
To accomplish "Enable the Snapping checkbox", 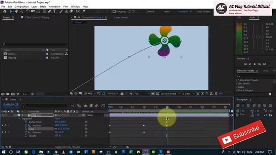I will pos(114,12).
